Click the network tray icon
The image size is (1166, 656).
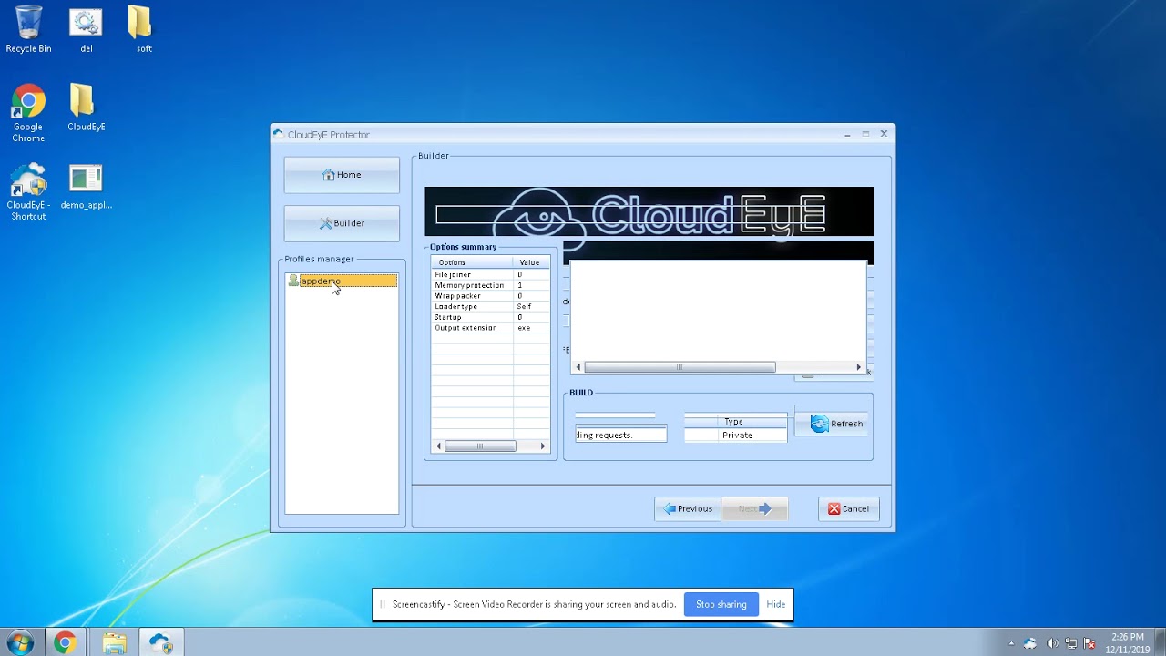pos(1071,643)
